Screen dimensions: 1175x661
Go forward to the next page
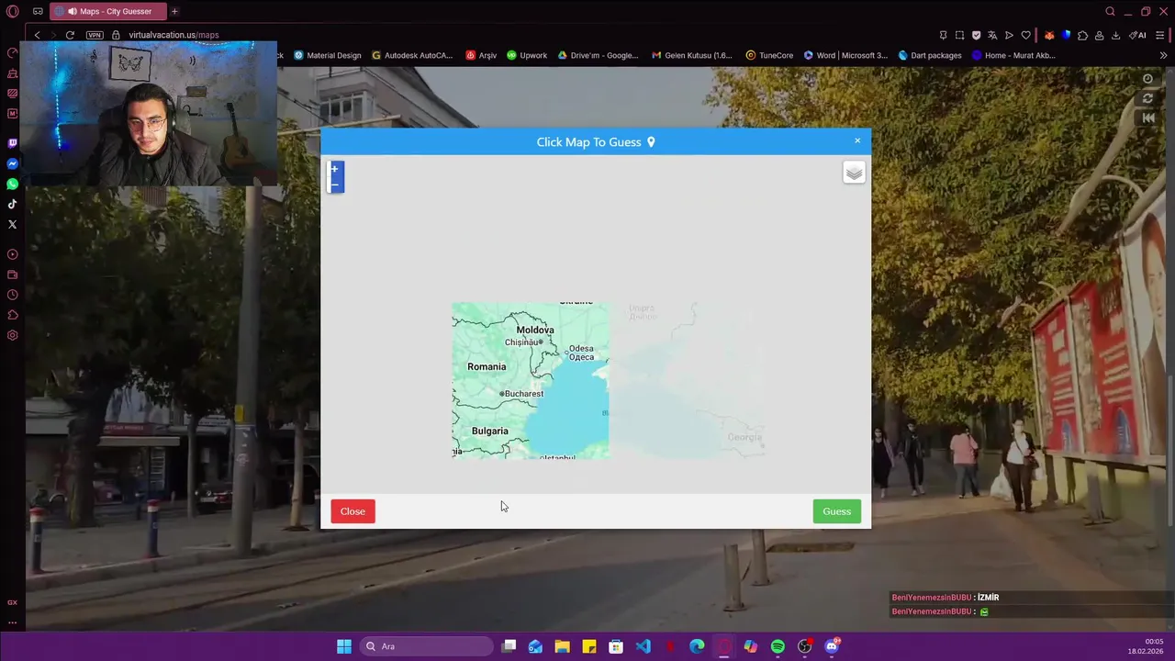pyautogui.click(x=53, y=35)
